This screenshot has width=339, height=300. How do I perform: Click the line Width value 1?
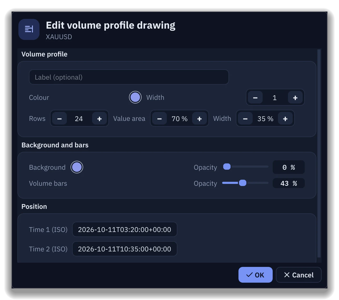pos(275,98)
